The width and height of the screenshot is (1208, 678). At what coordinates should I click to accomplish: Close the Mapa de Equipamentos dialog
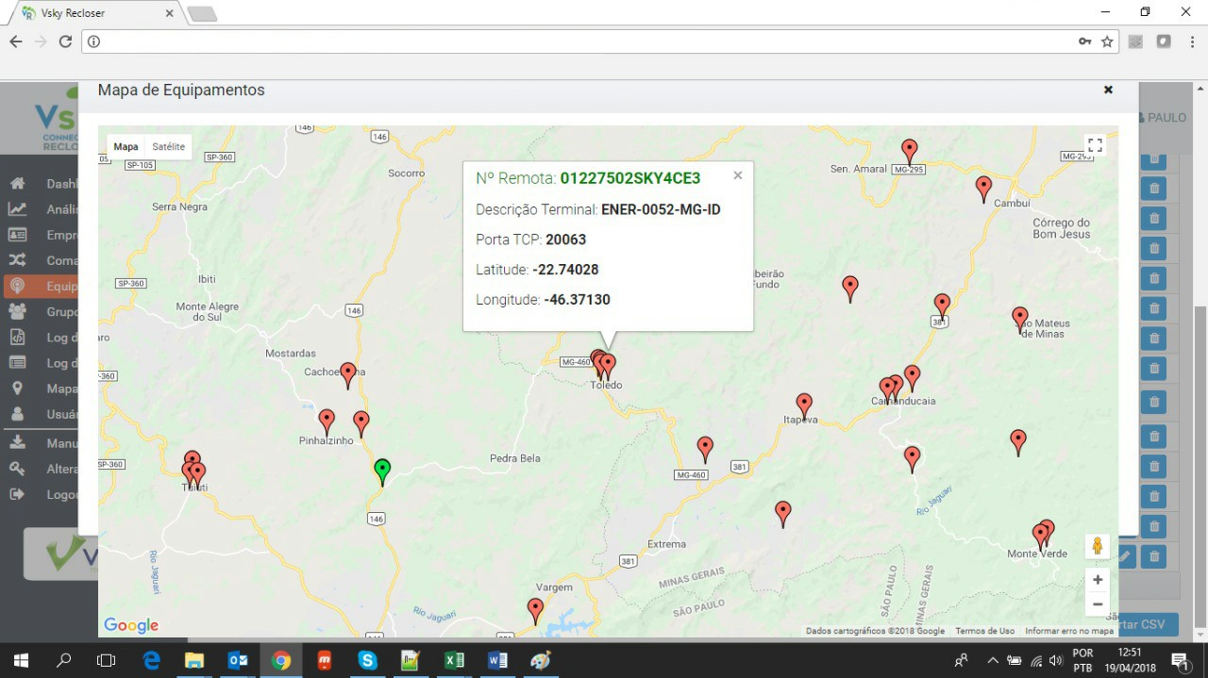1108,90
